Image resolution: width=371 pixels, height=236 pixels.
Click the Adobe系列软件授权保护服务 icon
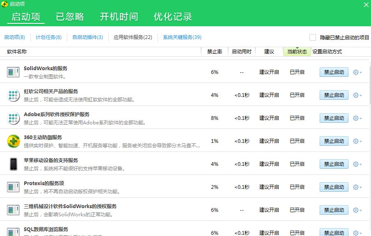13,118
